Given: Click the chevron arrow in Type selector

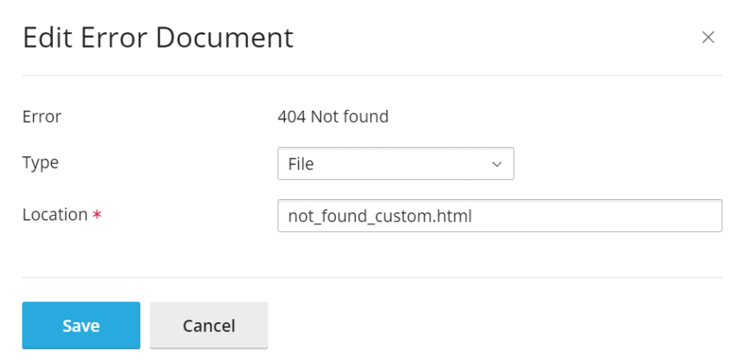Looking at the screenshot, I should [x=497, y=164].
